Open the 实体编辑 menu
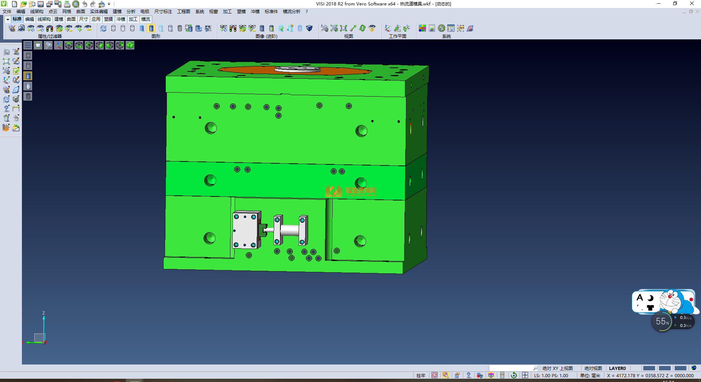Image resolution: width=701 pixels, height=382 pixels. click(x=99, y=12)
